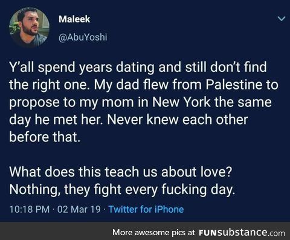Open the Twitter for iPhone source link
This screenshot has height=240, width=290.
(146, 209)
